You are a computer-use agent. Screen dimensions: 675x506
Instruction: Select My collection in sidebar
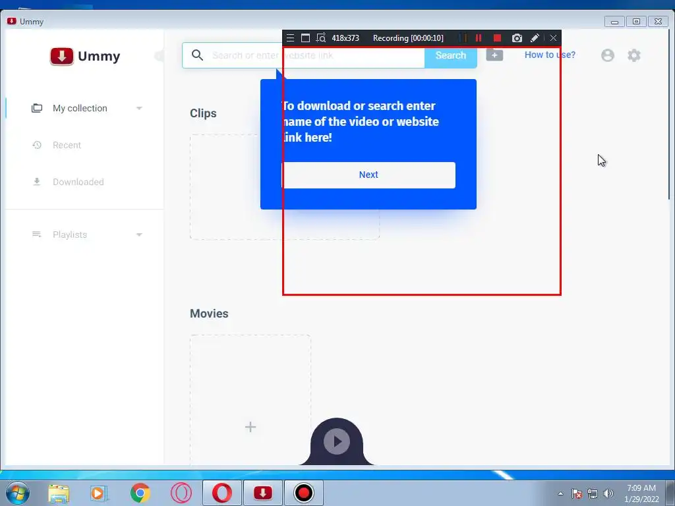coord(80,109)
